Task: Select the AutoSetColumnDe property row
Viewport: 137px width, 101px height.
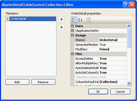Action: coord(100,72)
